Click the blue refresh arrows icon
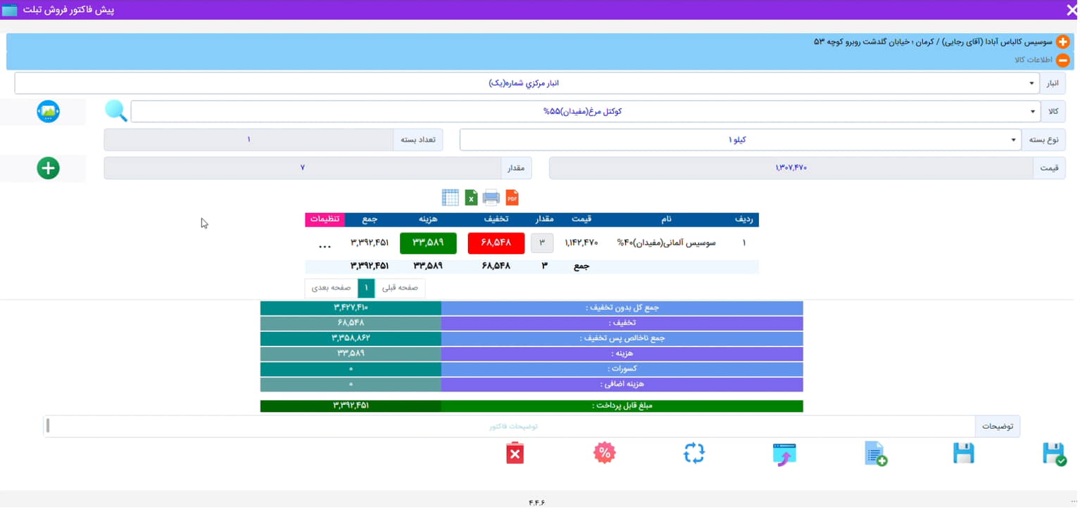This screenshot has height=509, width=1080. click(693, 453)
